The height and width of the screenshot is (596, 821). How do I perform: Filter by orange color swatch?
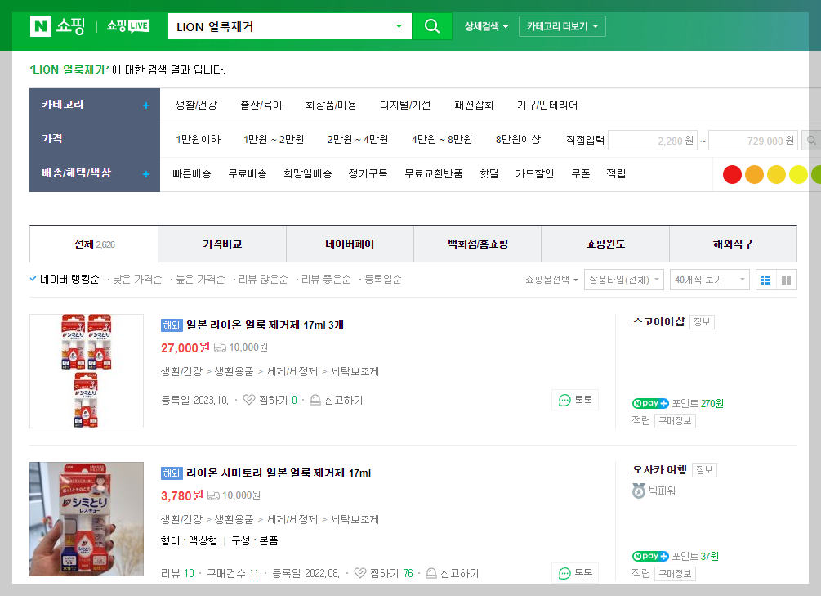(754, 175)
